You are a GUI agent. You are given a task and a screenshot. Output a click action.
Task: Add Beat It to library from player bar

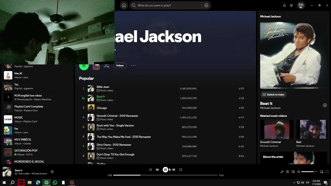pos(52,172)
